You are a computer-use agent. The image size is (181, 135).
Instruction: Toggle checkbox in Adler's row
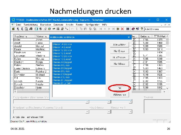134,40
